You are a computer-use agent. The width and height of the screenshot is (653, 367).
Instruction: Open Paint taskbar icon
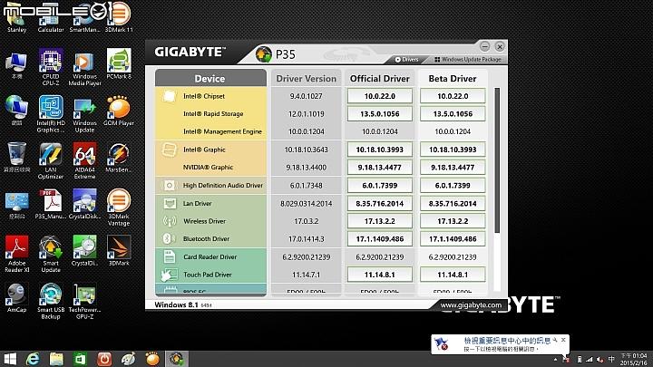(128, 359)
